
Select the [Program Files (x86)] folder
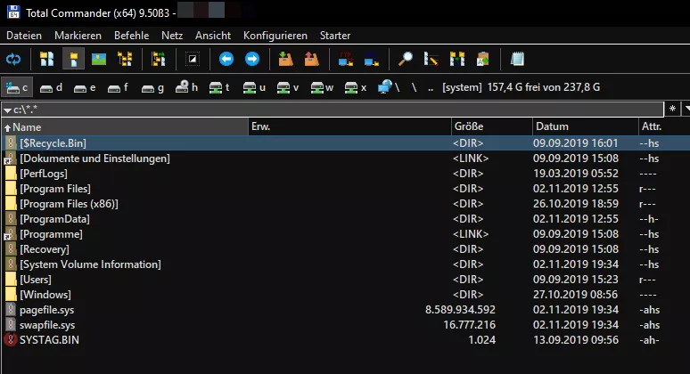tap(346, 204)
